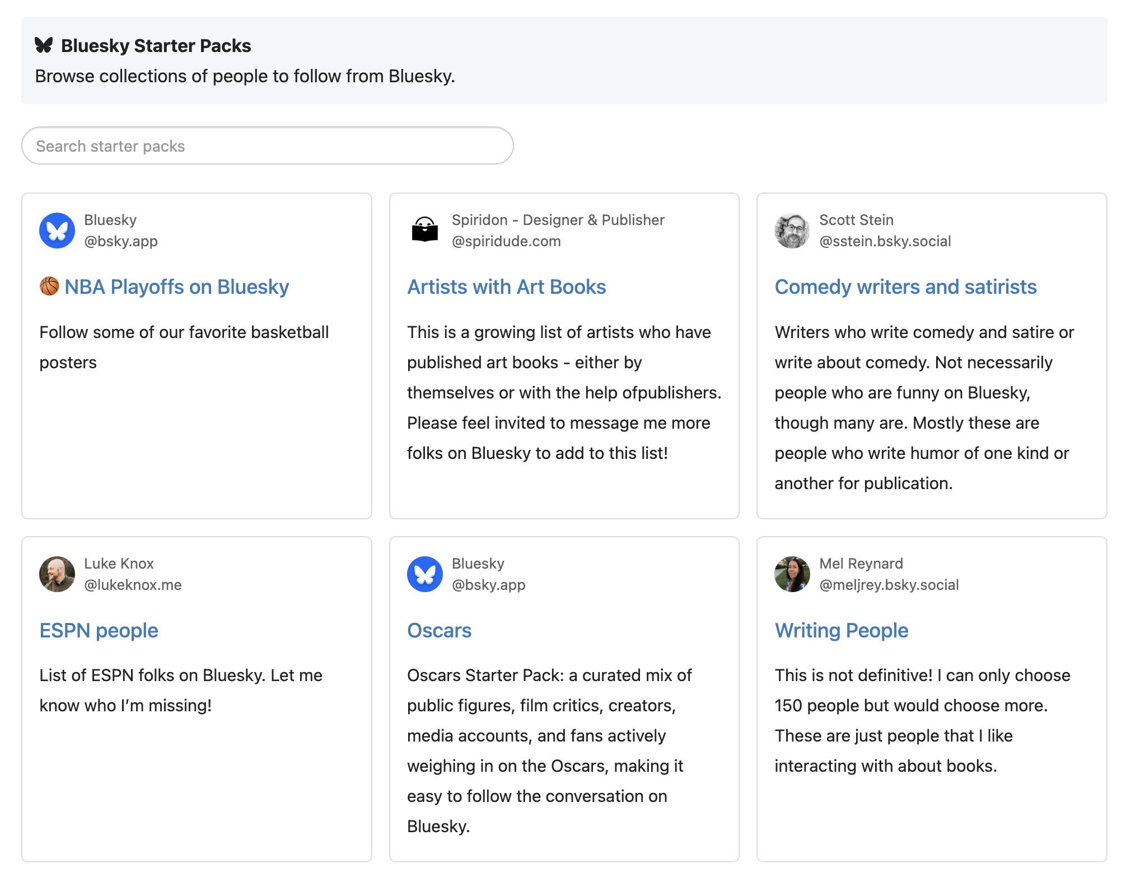Focus the Search starter packs field
This screenshot has width=1131, height=882.
click(268, 146)
